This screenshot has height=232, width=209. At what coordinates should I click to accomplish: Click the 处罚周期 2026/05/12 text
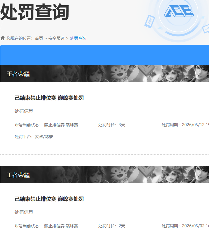185,125
